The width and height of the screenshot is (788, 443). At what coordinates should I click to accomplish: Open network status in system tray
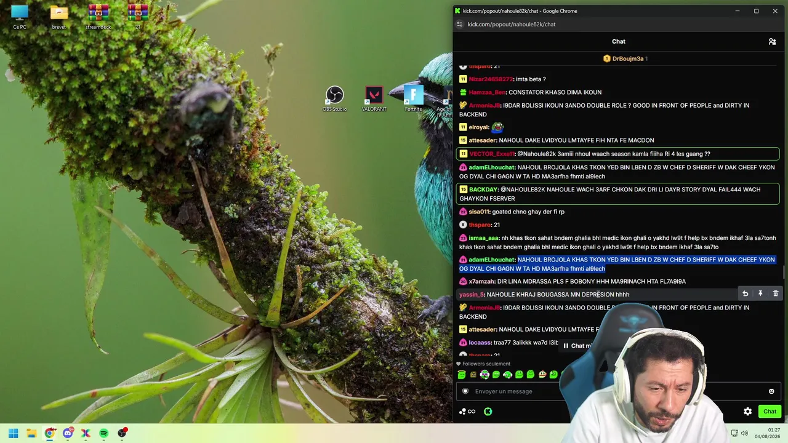coord(734,433)
